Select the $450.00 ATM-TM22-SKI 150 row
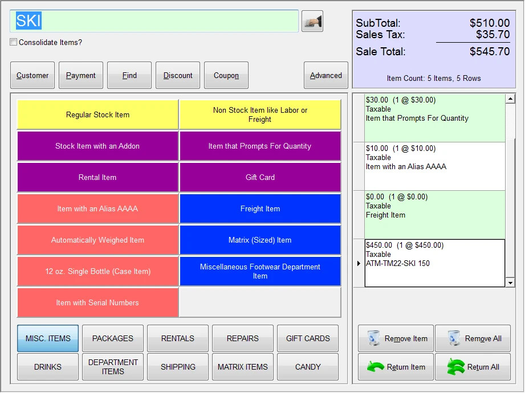This screenshot has width=525, height=393. coord(434,263)
